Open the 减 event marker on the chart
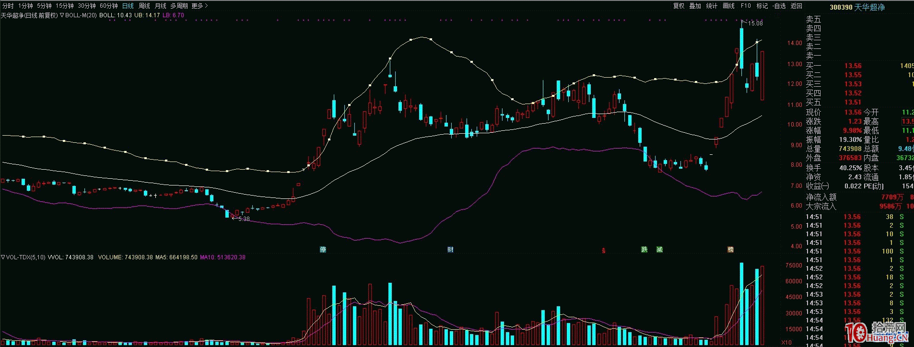 [659, 250]
